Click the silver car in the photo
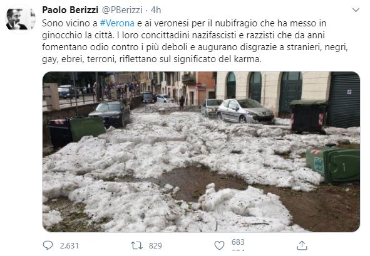 (x=245, y=111)
